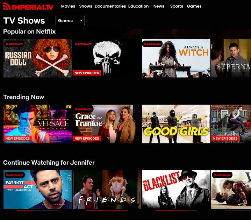Click Friends progress bar
The height and width of the screenshot is (220, 251).
[107, 211]
